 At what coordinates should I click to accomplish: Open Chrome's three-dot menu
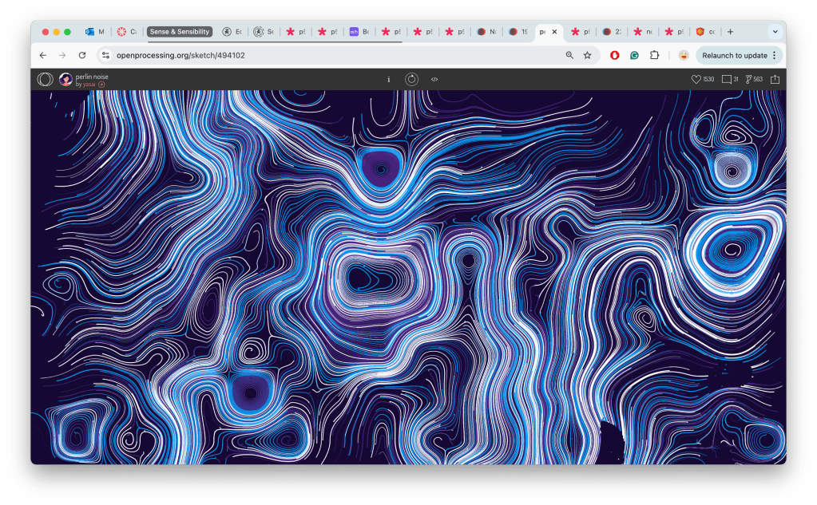[774, 55]
